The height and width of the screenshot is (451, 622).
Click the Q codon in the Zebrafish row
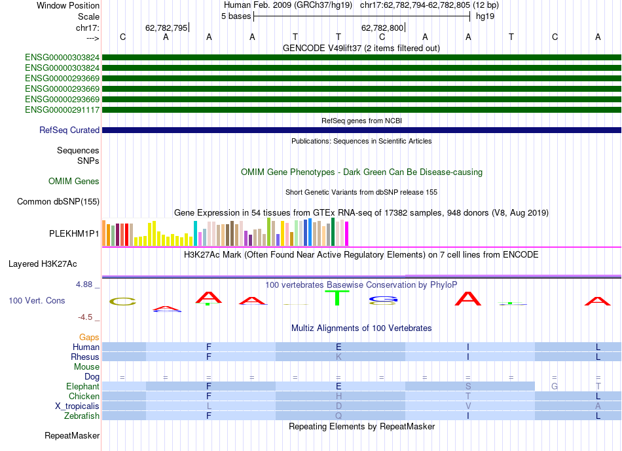tap(338, 416)
